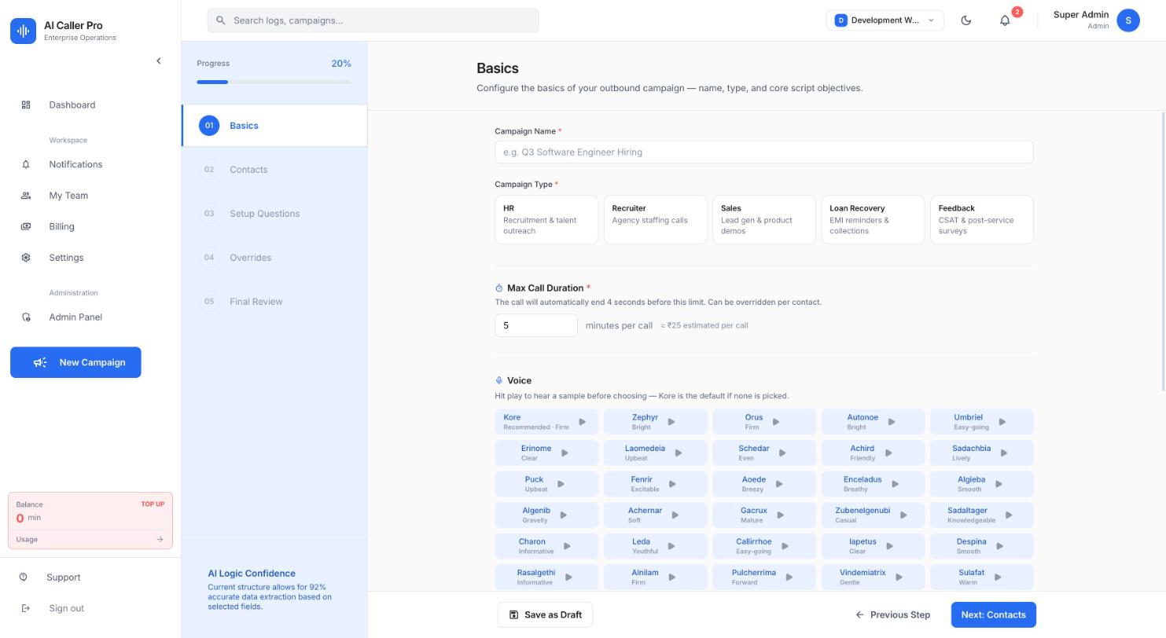Viewport: 1166px width, 638px height.
Task: Toggle dark mode moon icon
Action: tap(966, 20)
